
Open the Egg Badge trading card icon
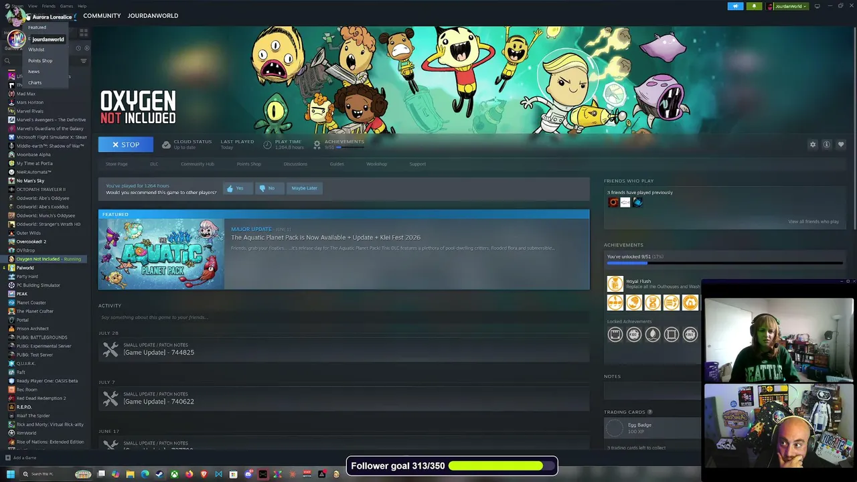[x=614, y=428]
